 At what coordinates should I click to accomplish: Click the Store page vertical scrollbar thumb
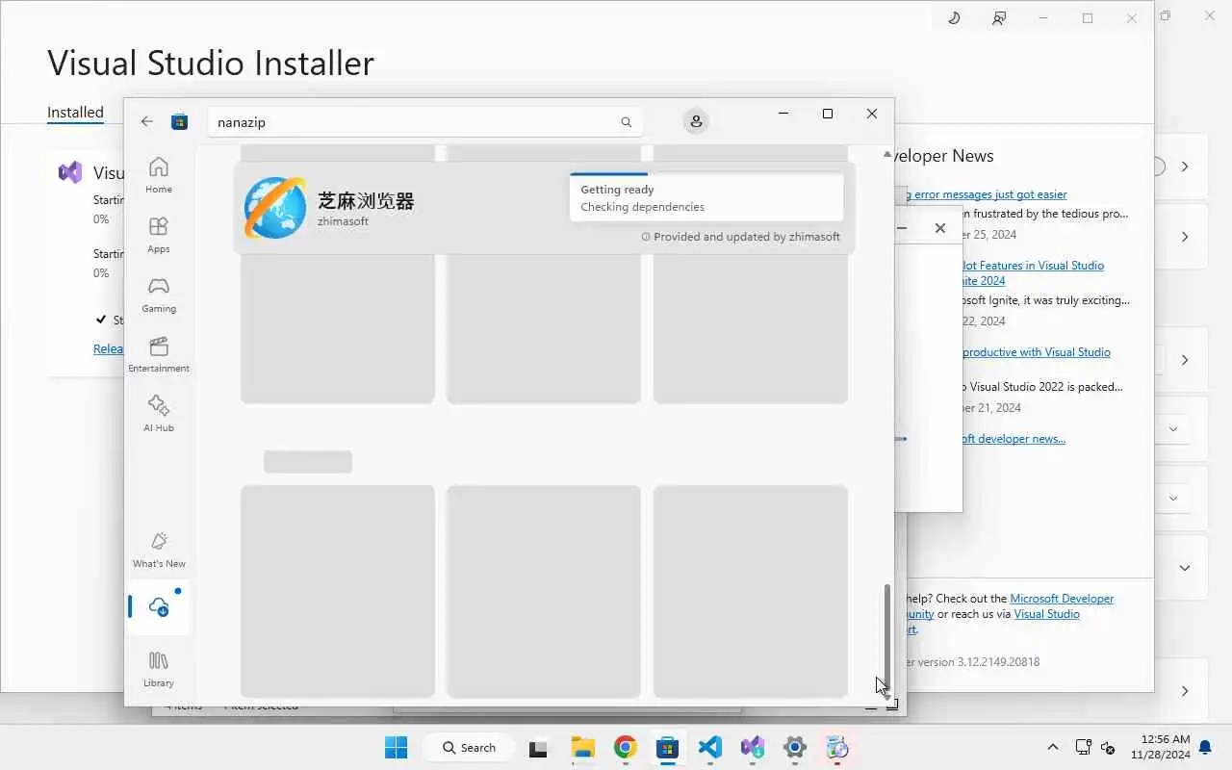(x=887, y=636)
